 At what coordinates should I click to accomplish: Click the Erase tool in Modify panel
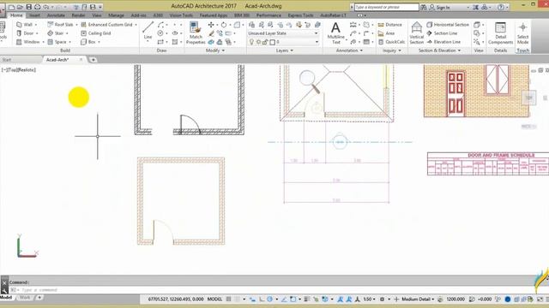click(x=211, y=33)
